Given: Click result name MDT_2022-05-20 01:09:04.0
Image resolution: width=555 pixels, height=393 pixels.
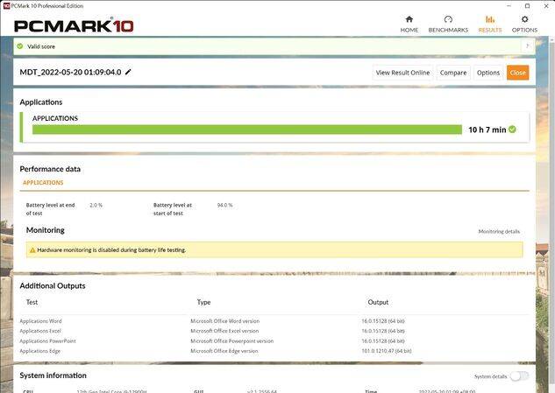Looking at the screenshot, I should [70, 72].
